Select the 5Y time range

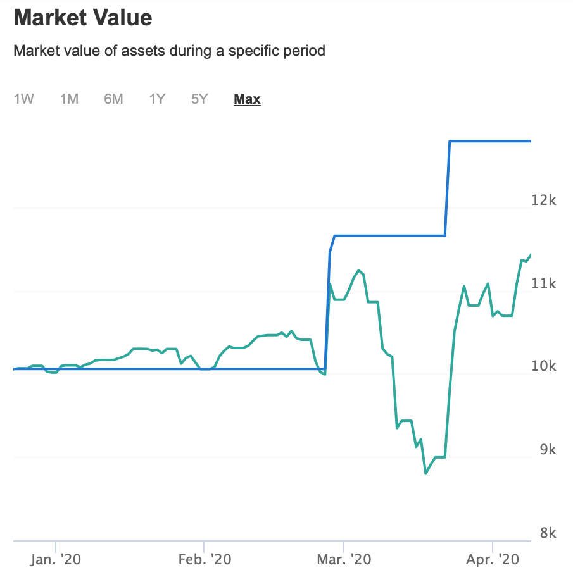(x=199, y=99)
